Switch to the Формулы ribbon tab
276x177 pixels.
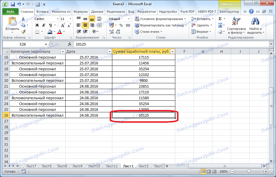pos(80,12)
